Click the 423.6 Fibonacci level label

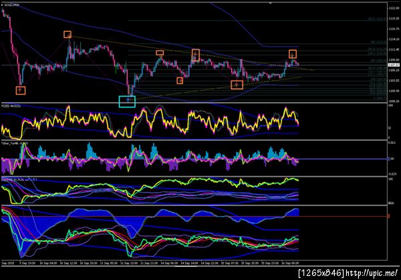click(x=377, y=19)
